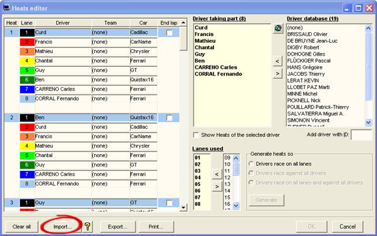The height and width of the screenshot is (236, 377).
Task: Toggle End lap checkbox for heat 1
Action: point(169,32)
